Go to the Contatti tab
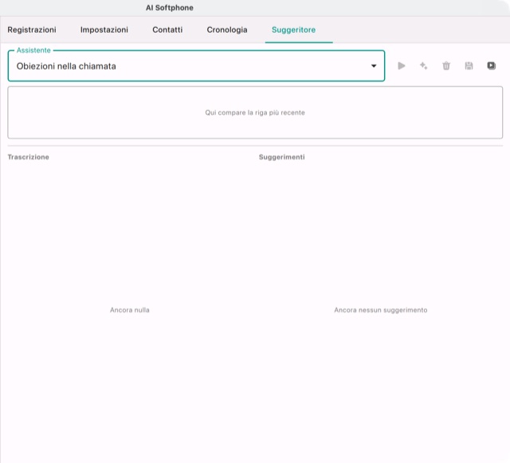 [167, 30]
